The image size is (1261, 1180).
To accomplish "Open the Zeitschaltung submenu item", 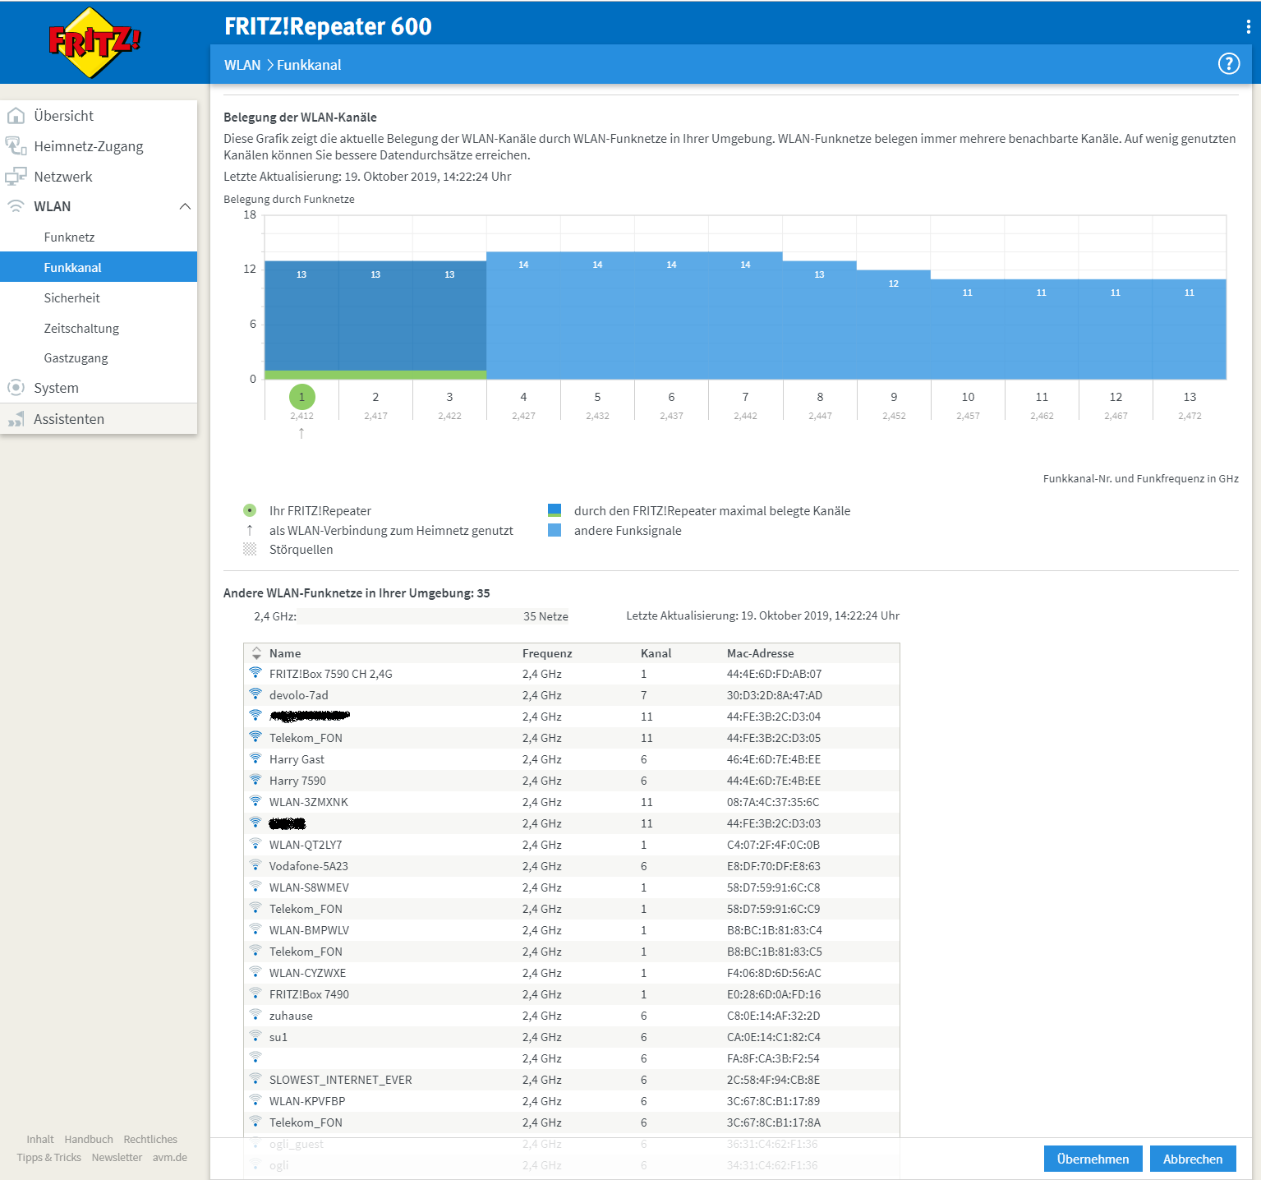I will coord(81,329).
